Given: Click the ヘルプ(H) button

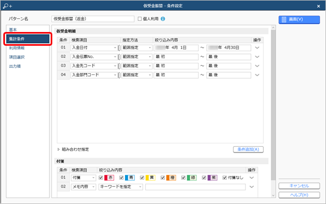Looking at the screenshot, I should point(299,195).
